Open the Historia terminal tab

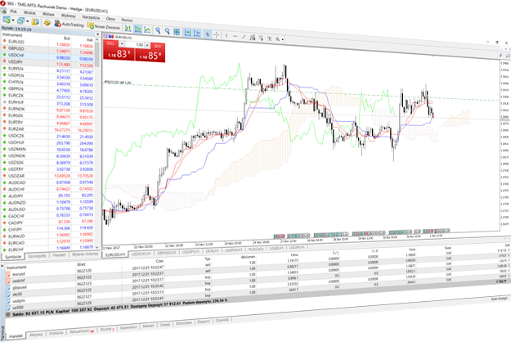click(56, 333)
